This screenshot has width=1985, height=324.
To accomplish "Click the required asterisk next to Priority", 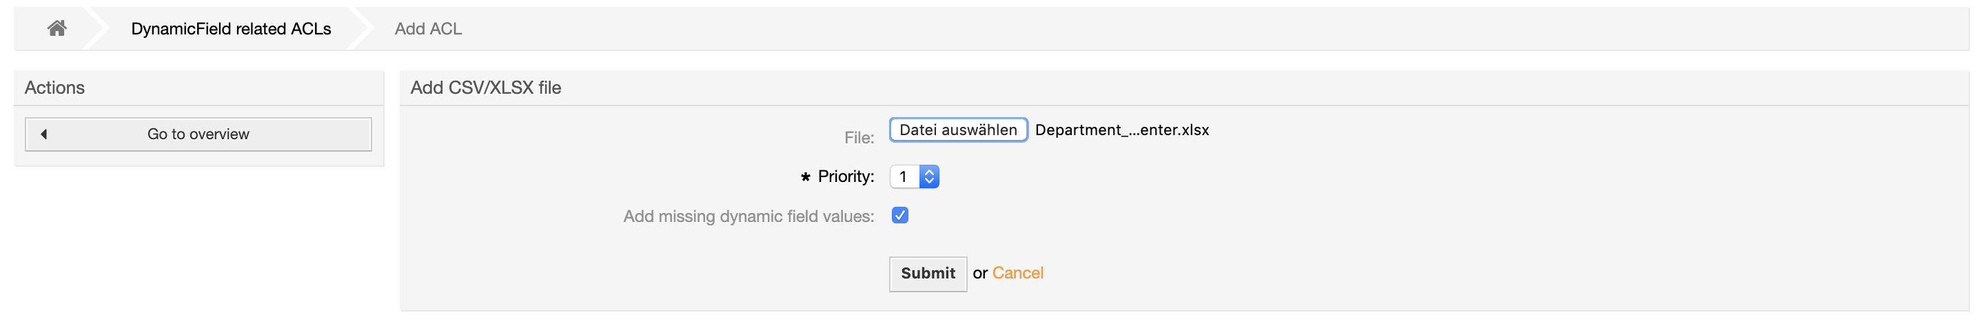I will (x=805, y=177).
